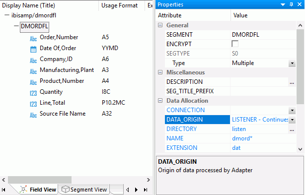The width and height of the screenshot is (305, 195).
Task: Click the DESCRIPTION ellipsis browse button
Action: tap(292, 82)
